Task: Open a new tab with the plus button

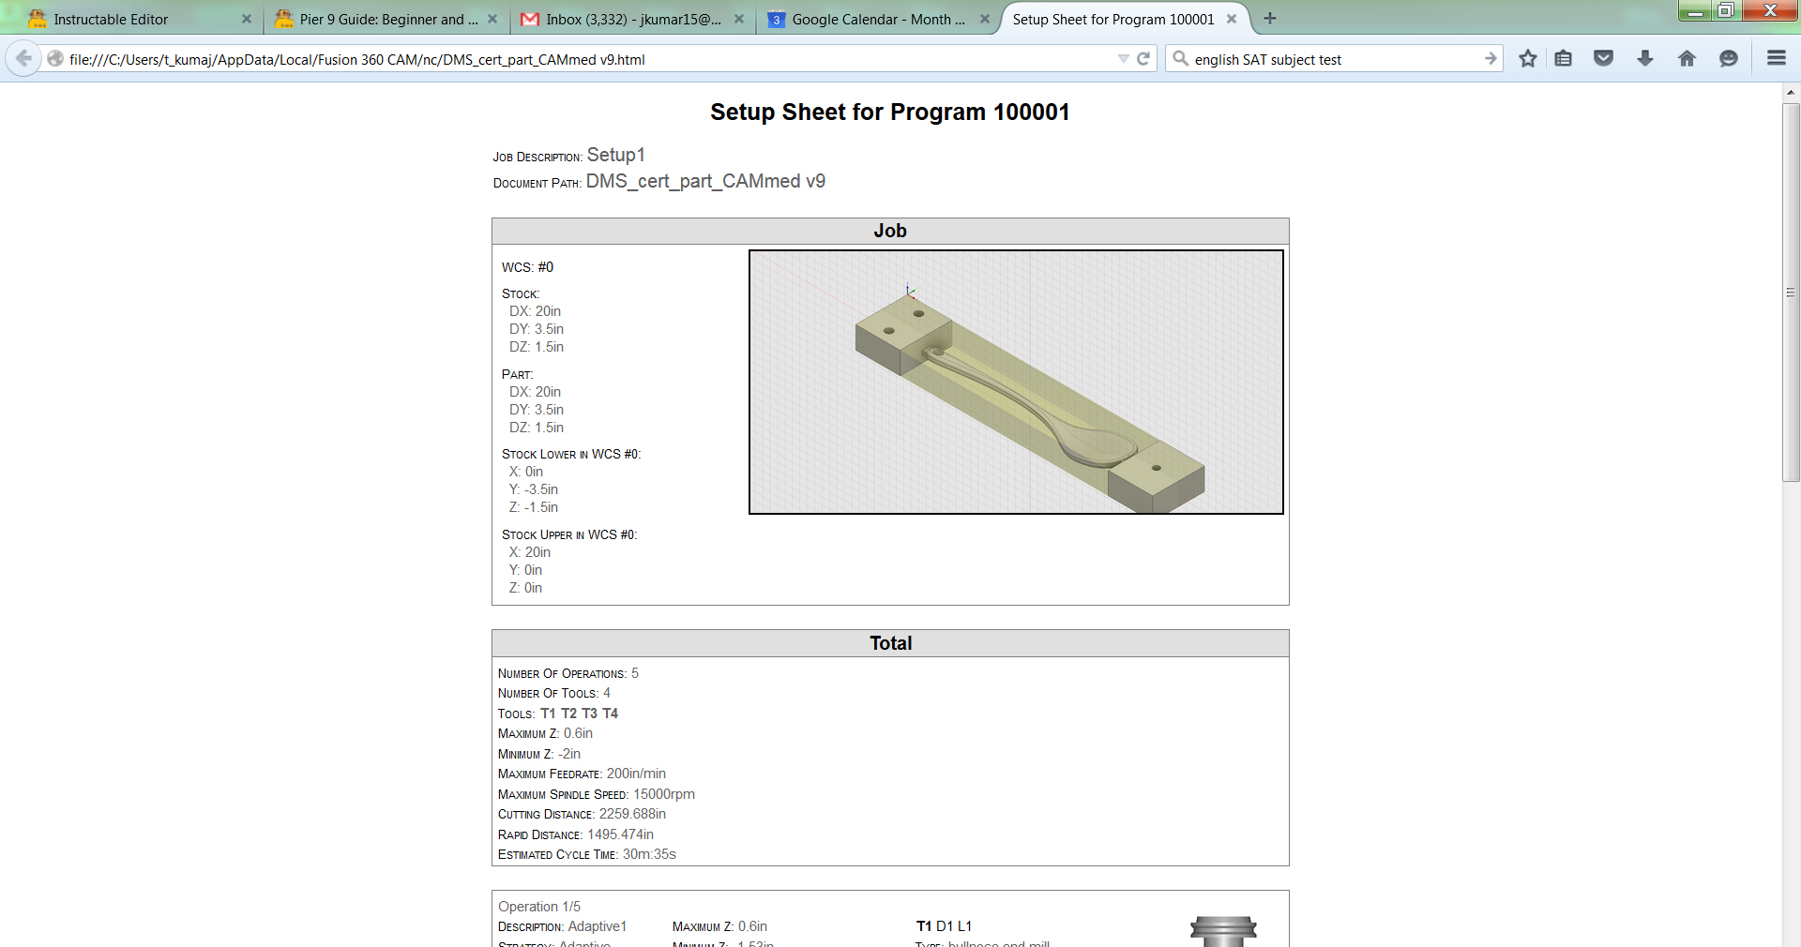Action: click(1270, 18)
